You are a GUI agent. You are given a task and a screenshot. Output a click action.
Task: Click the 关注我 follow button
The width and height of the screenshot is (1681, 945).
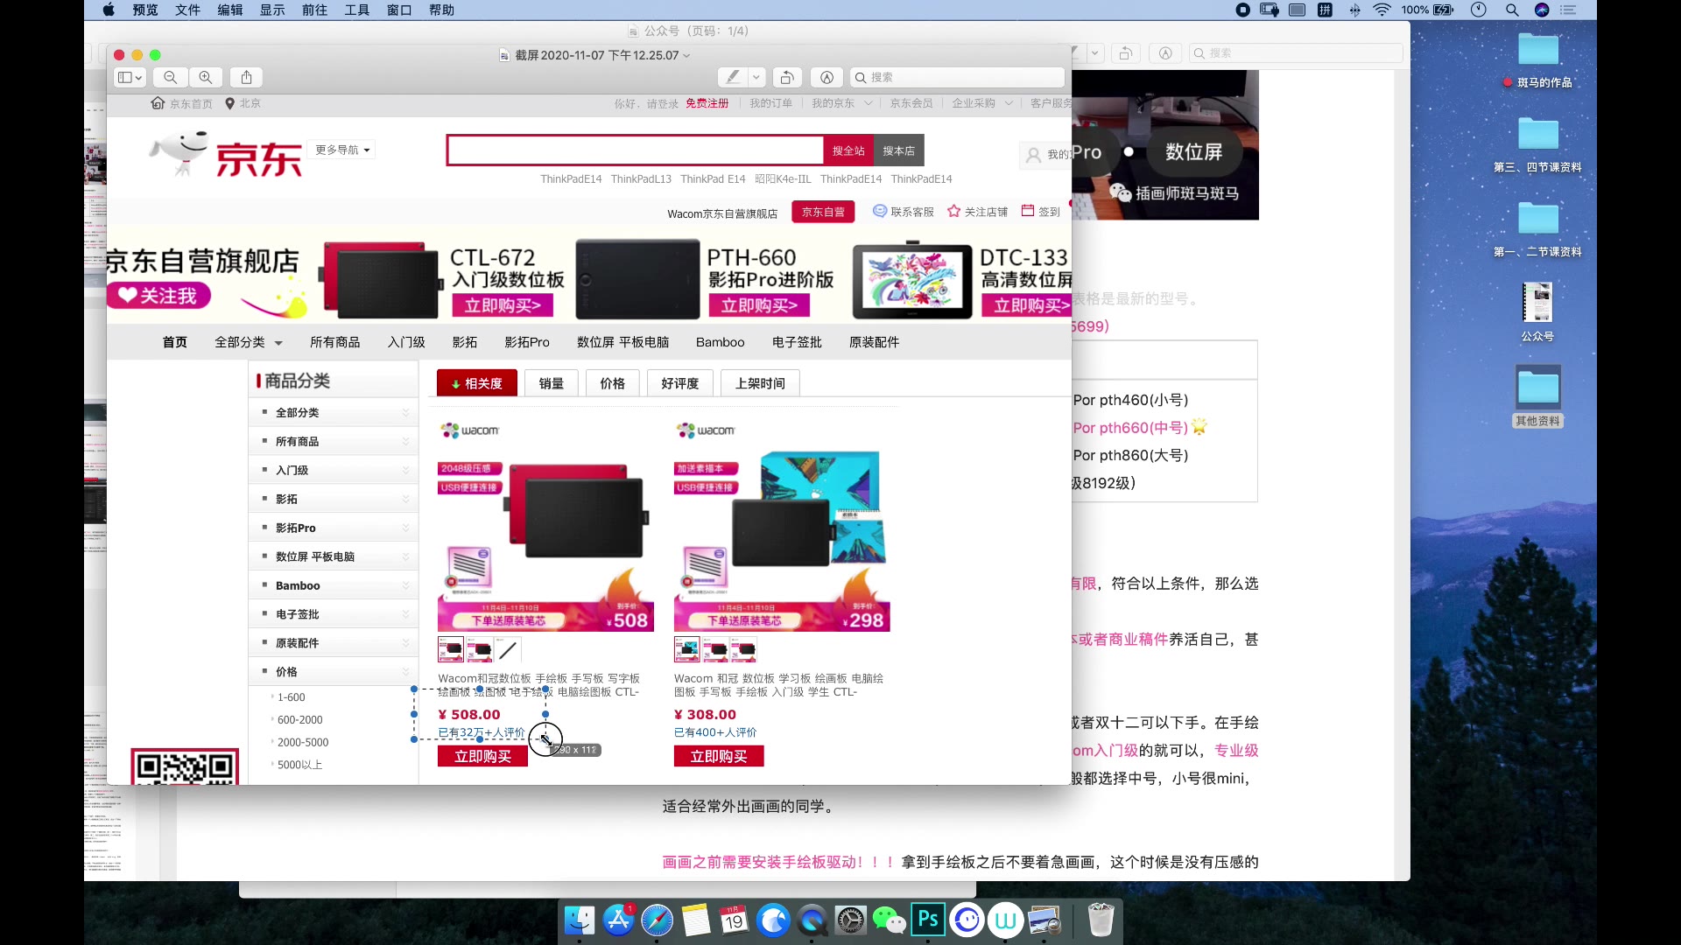coord(158,296)
